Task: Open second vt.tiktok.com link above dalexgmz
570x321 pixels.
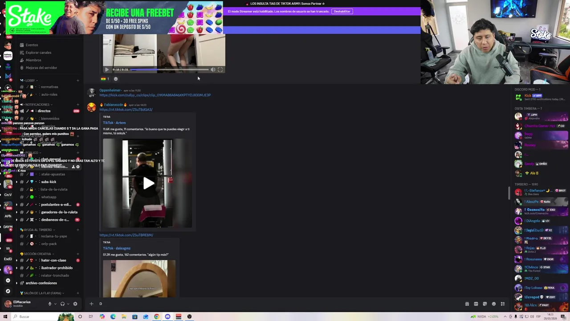Action: click(126, 235)
